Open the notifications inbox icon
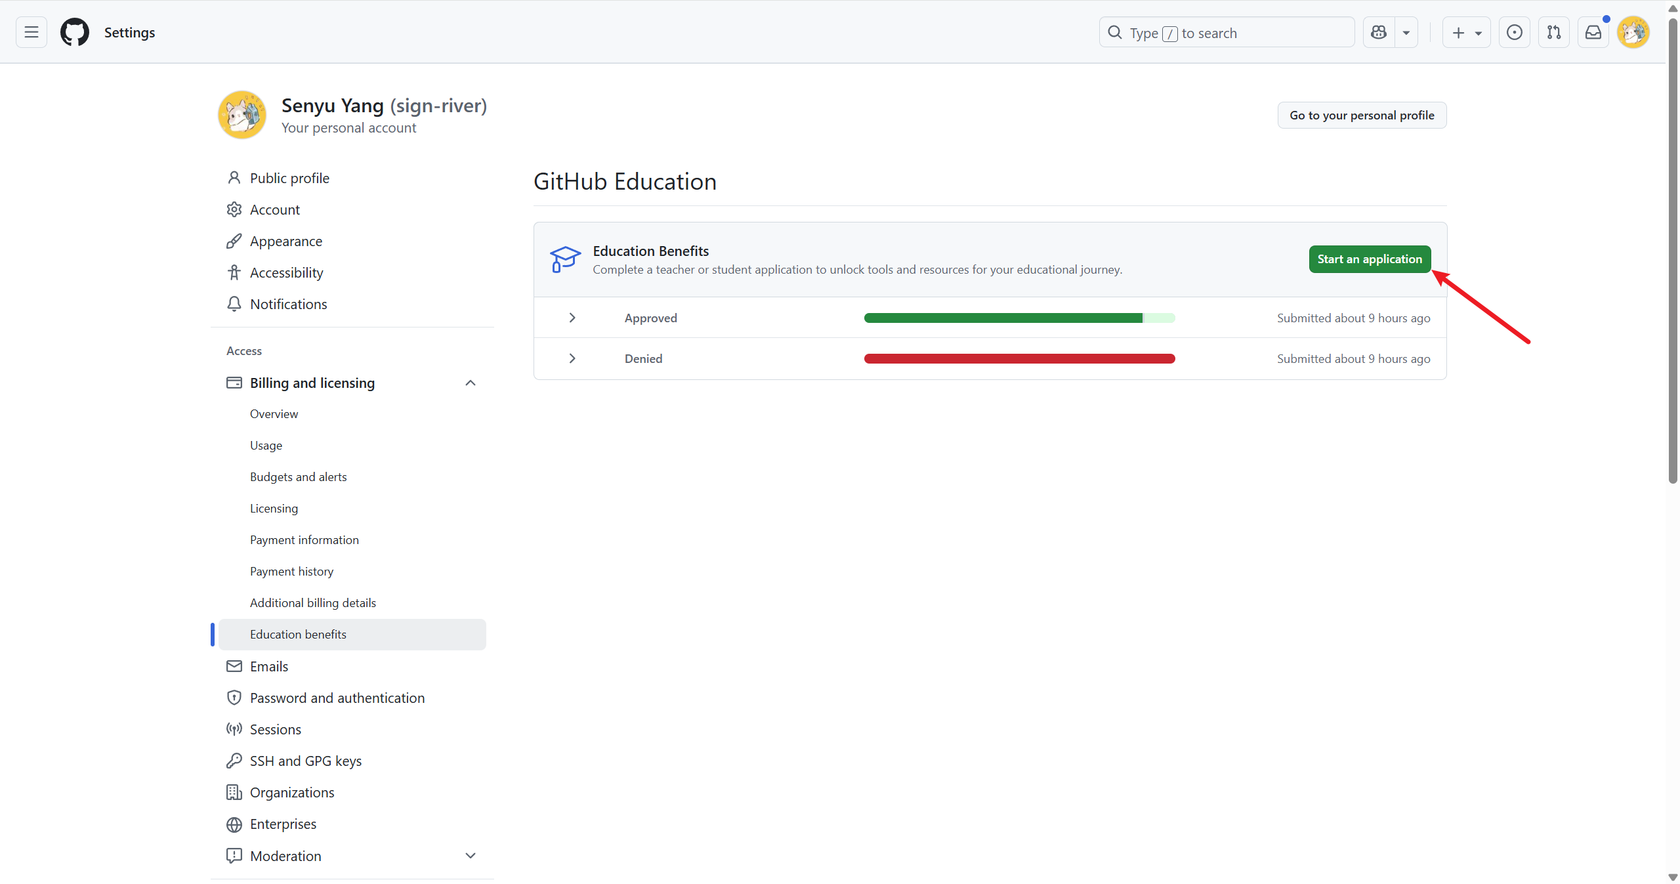This screenshot has height=884, width=1680. (x=1593, y=32)
